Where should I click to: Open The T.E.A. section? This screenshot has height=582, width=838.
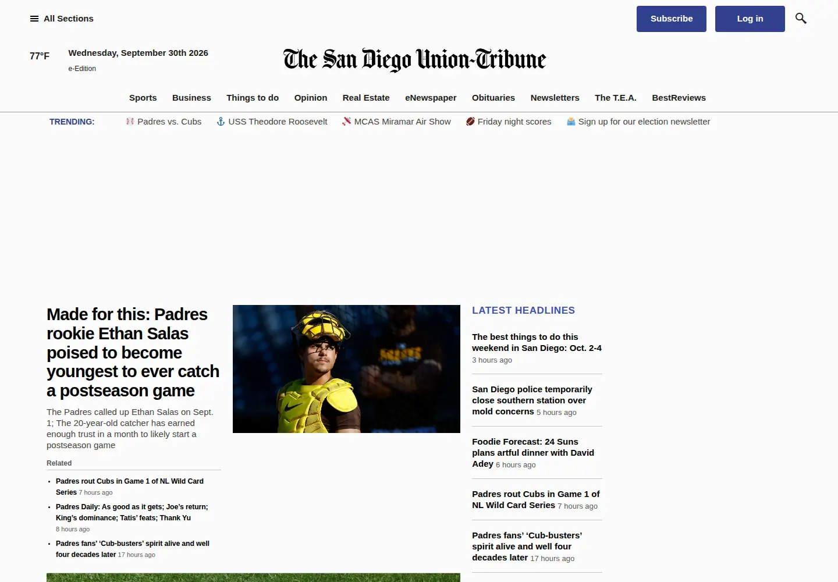pyautogui.click(x=616, y=98)
